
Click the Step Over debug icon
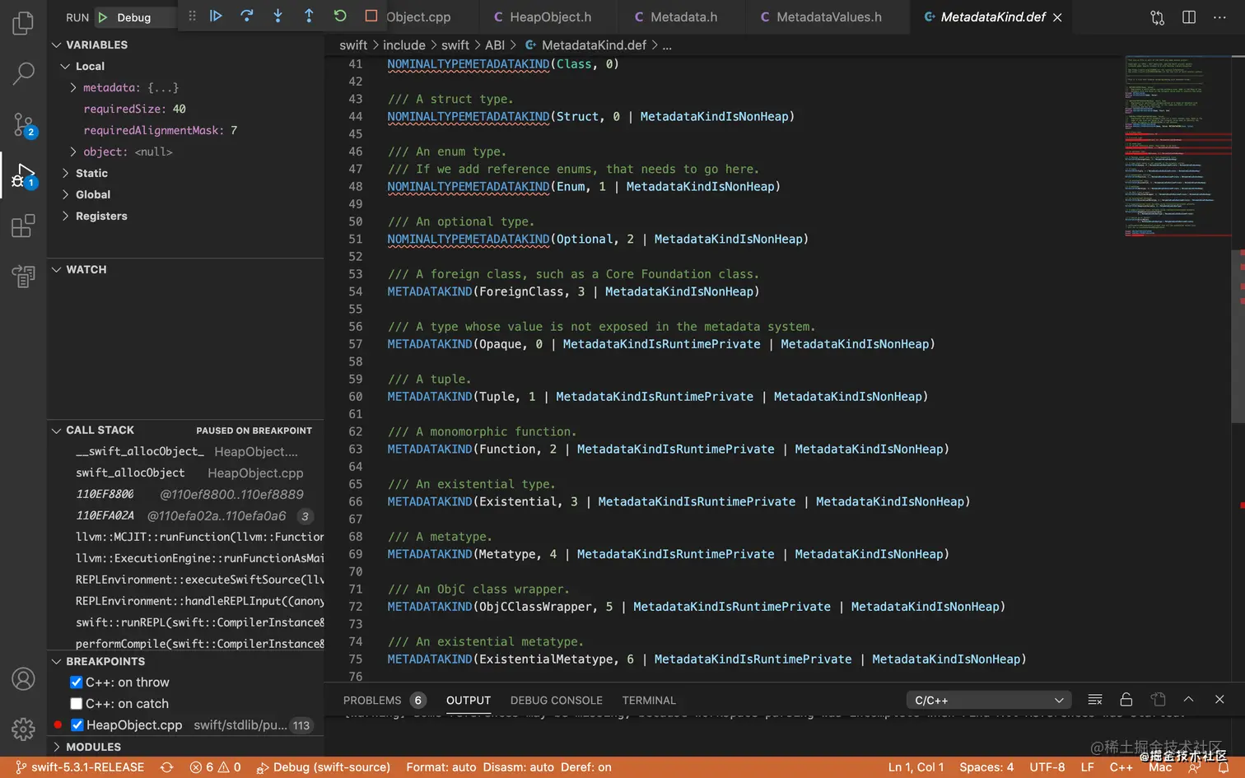(x=247, y=16)
